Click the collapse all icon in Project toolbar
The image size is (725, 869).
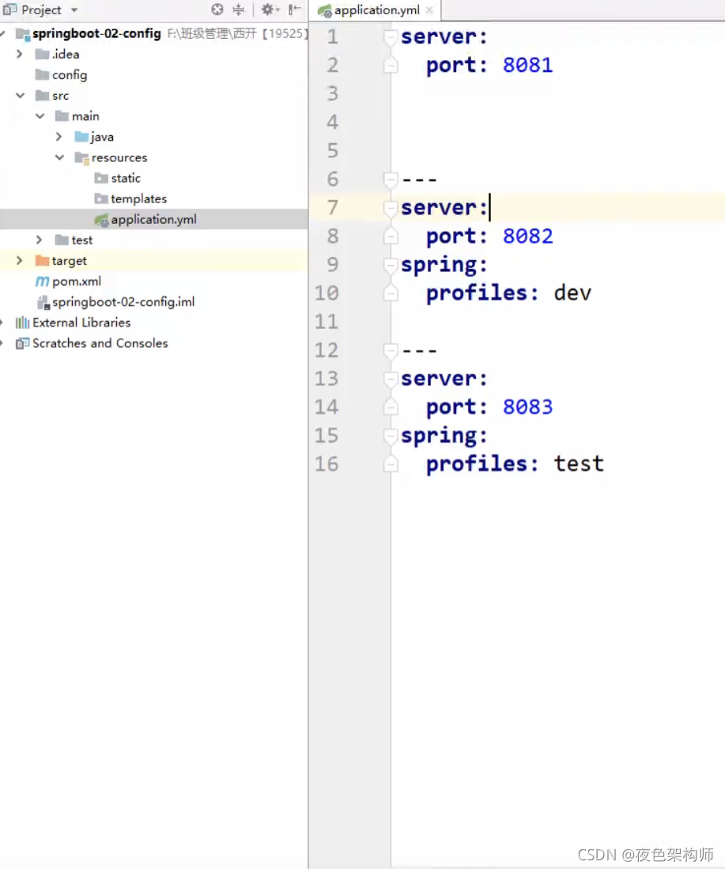pyautogui.click(x=238, y=9)
